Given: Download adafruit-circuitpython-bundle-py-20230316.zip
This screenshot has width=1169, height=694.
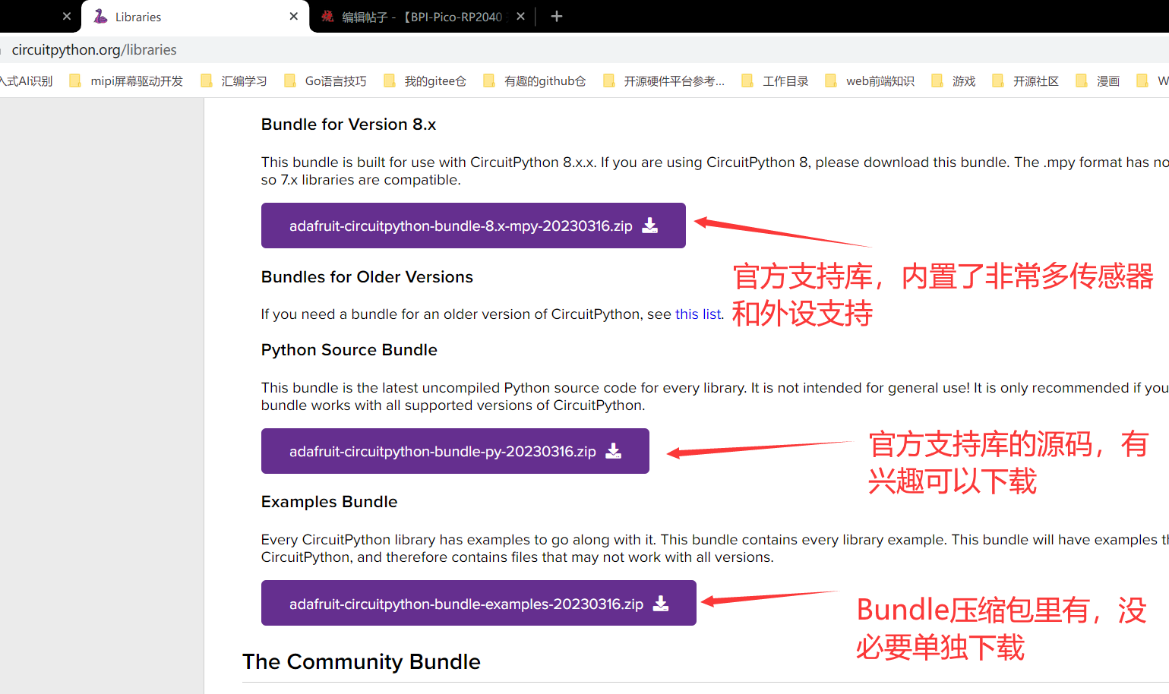Looking at the screenshot, I should coord(455,451).
